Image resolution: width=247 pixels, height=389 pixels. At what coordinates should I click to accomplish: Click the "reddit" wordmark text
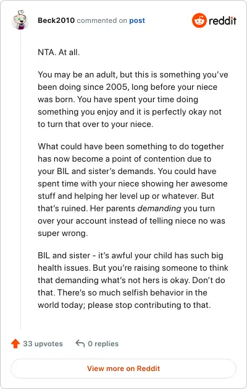click(x=222, y=20)
